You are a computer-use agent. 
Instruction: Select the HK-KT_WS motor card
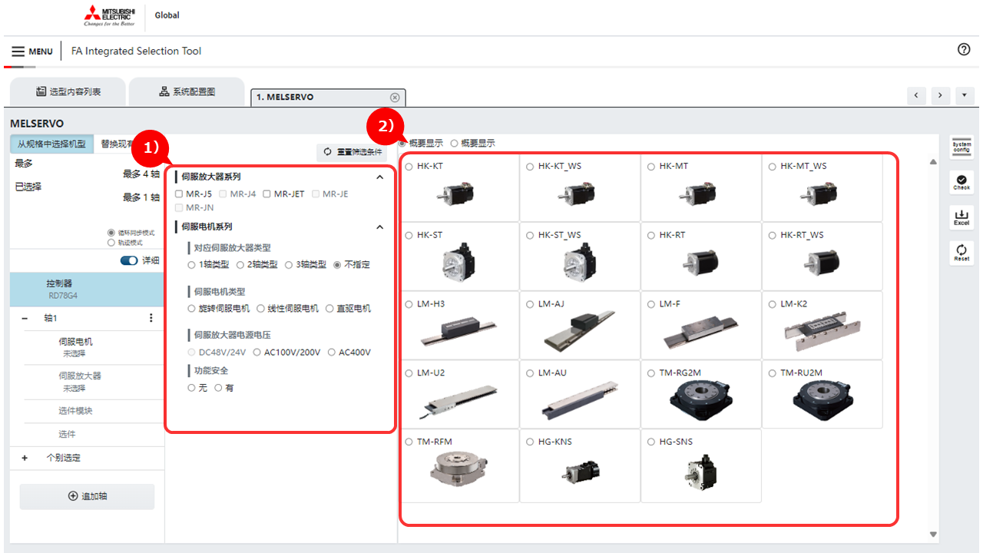(x=580, y=188)
